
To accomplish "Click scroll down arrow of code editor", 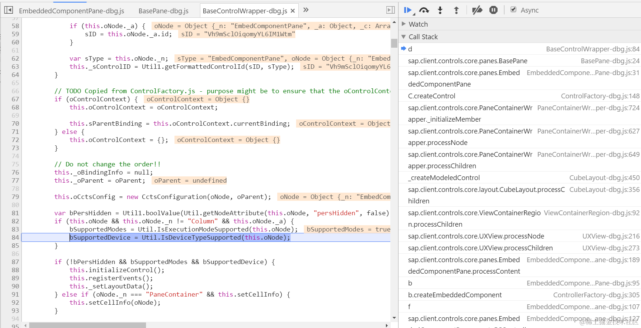I will 394,318.
